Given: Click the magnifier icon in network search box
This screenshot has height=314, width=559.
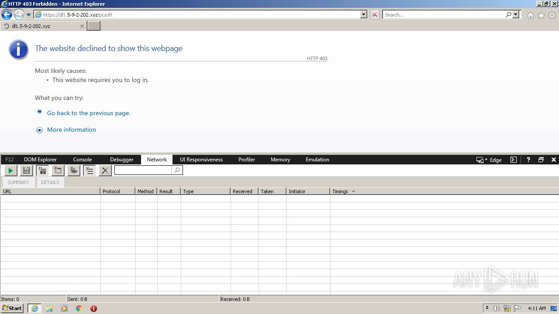Looking at the screenshot, I should pos(177,171).
